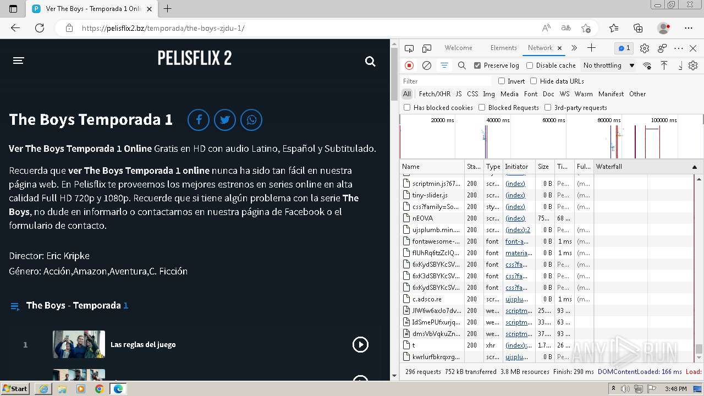Open the DevTools feedback/experiments icon
The image size is (704, 396).
662,48
